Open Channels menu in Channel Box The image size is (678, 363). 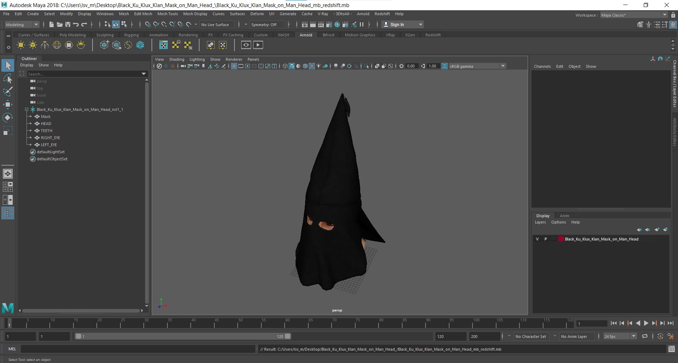point(542,66)
